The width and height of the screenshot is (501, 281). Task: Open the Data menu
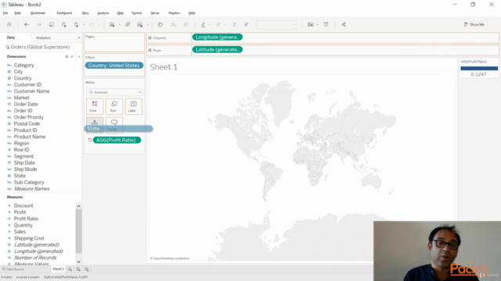17,13
